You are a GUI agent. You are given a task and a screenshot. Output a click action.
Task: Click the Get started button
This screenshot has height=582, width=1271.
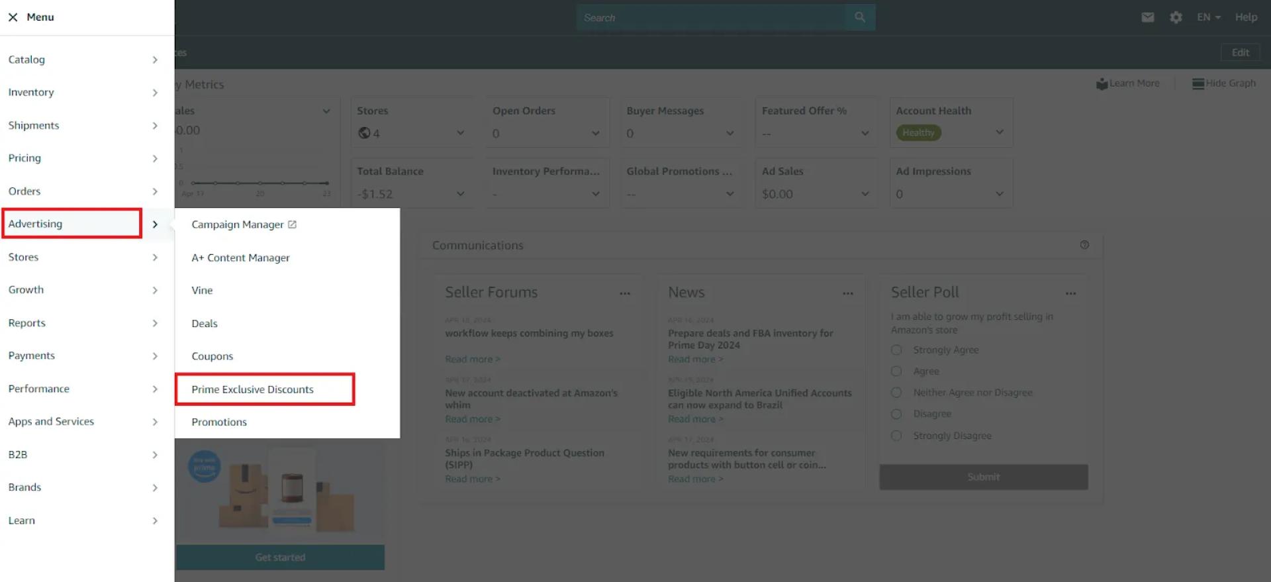pyautogui.click(x=280, y=558)
